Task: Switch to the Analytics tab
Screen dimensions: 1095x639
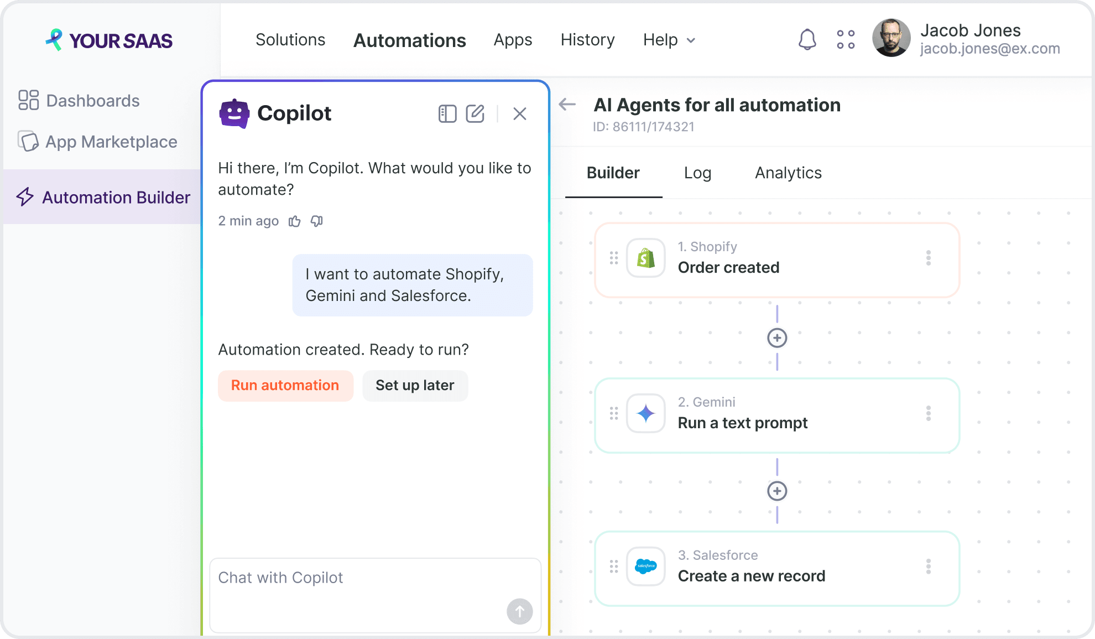Action: [789, 173]
